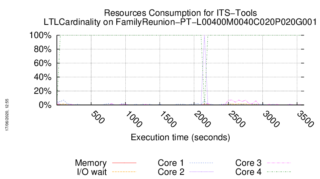320x179 pixels.
Task: Click the 'I/O wait' legend label
Action: [92, 172]
